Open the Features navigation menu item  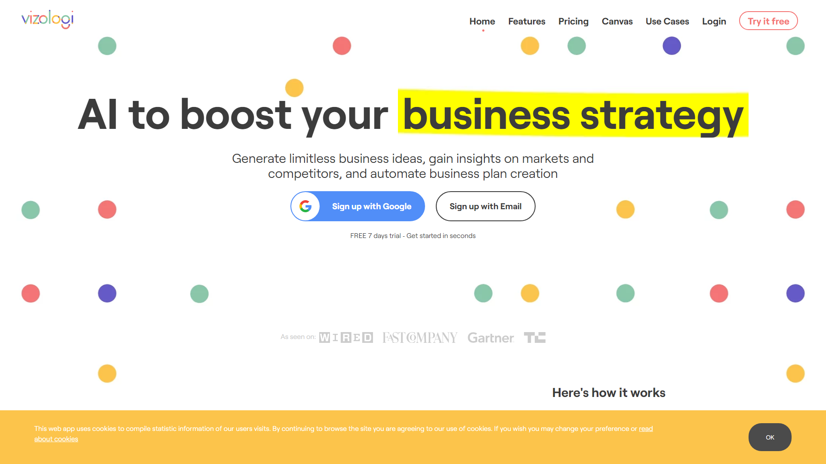click(527, 21)
